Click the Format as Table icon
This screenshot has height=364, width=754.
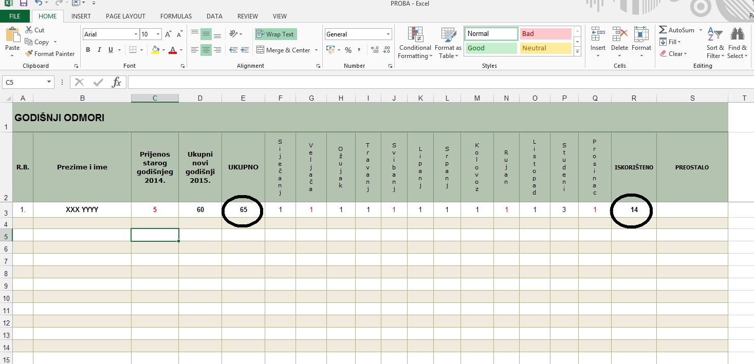(448, 43)
